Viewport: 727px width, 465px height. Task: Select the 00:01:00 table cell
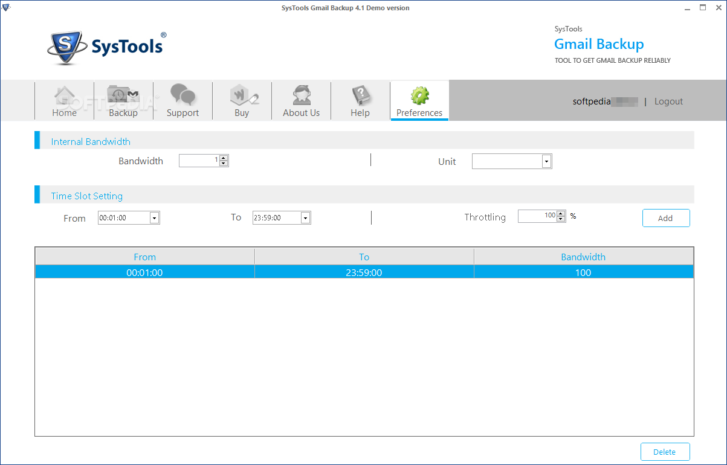(x=145, y=272)
